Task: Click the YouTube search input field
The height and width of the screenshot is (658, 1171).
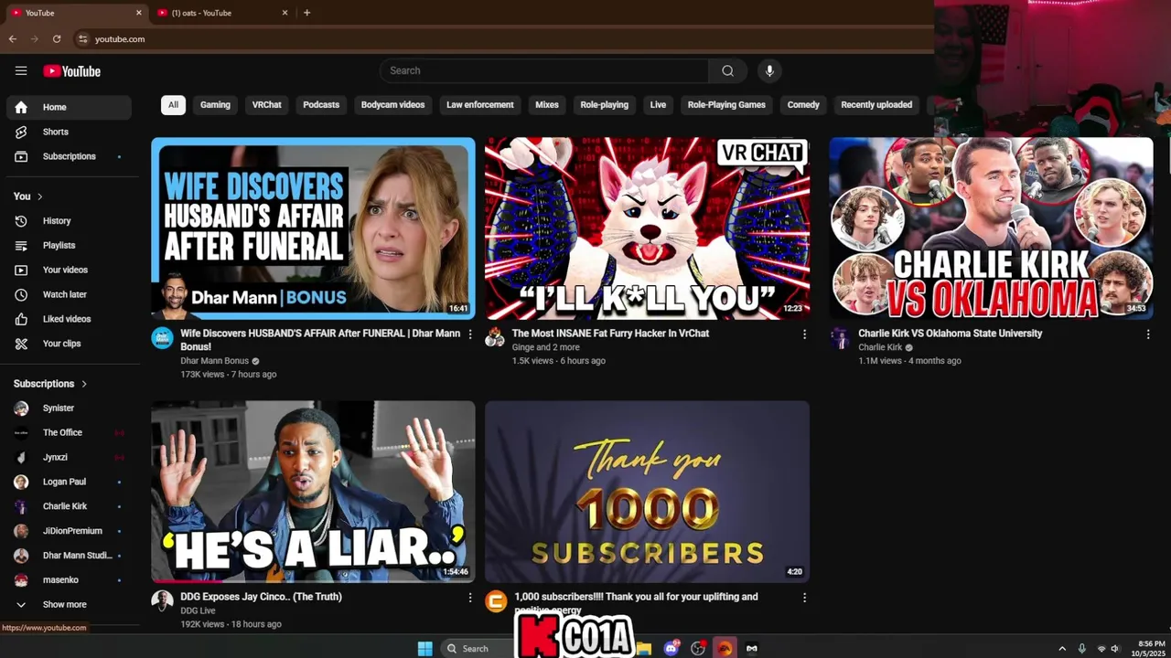Action: [x=544, y=70]
